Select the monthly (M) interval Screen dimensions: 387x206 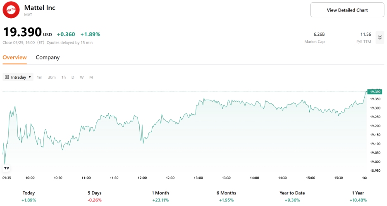tap(91, 77)
